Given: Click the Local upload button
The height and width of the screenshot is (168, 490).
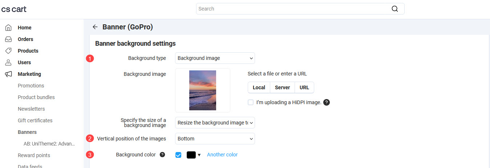Looking at the screenshot, I should (259, 87).
